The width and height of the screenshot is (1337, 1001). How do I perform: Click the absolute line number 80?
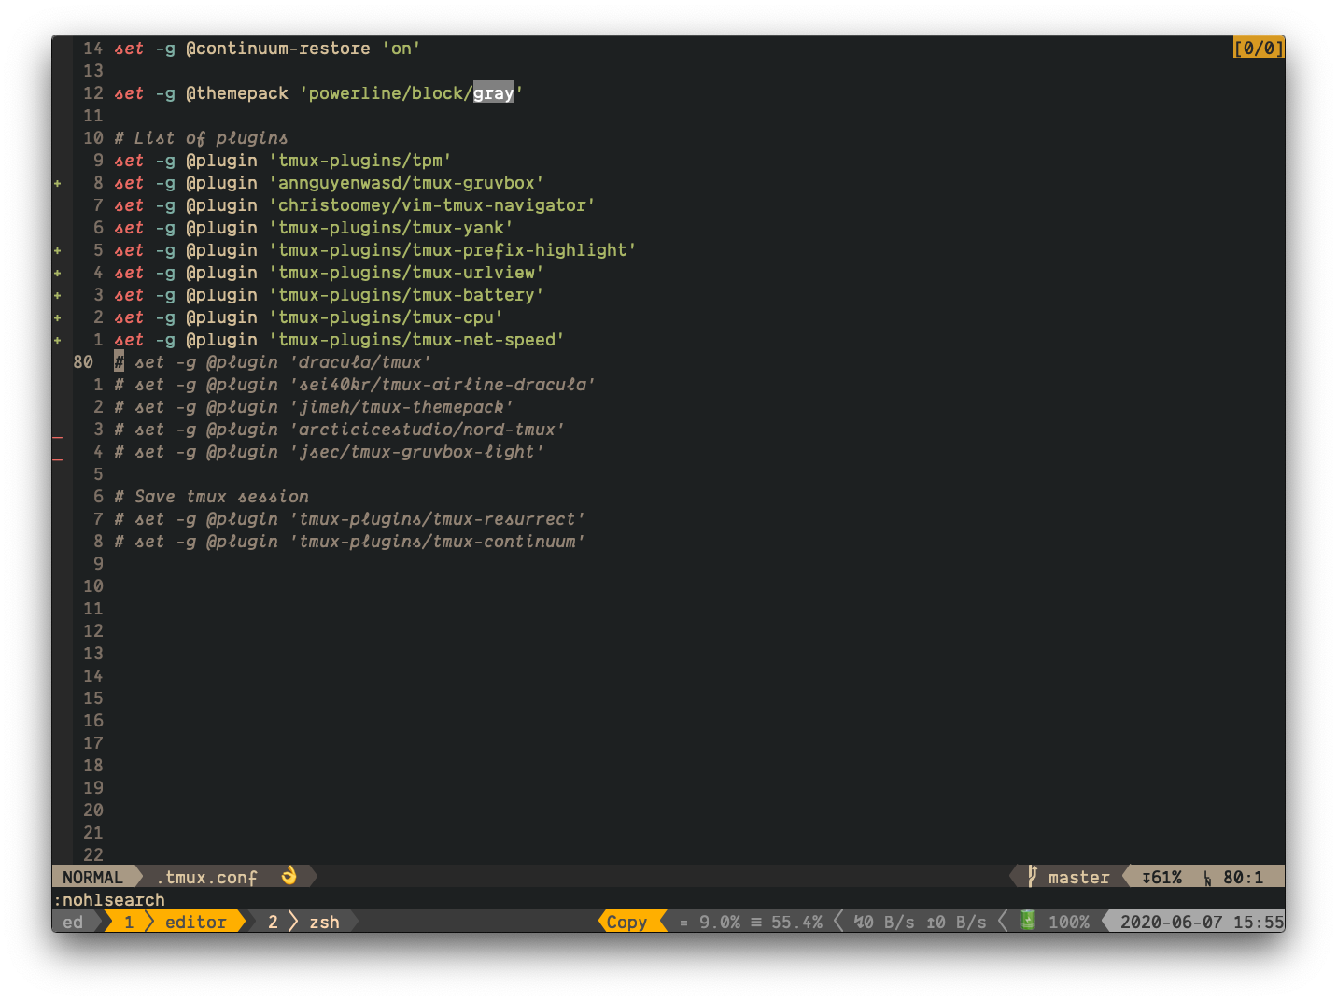point(83,361)
